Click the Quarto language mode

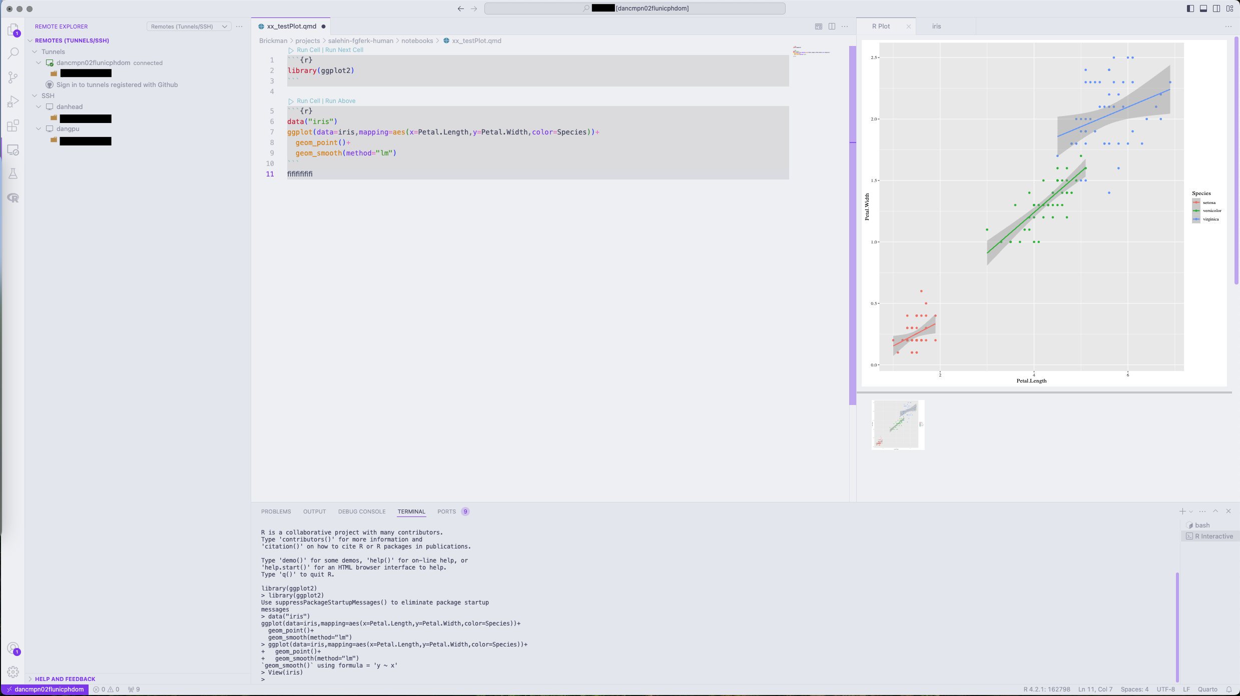click(1207, 689)
